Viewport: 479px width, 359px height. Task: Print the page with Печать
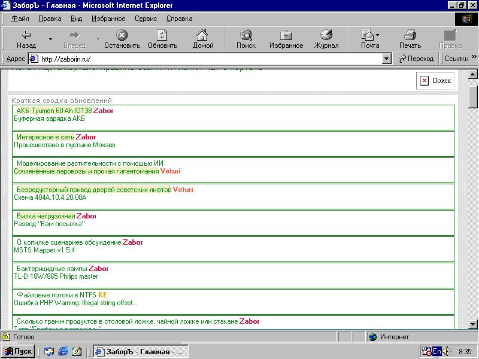click(410, 39)
